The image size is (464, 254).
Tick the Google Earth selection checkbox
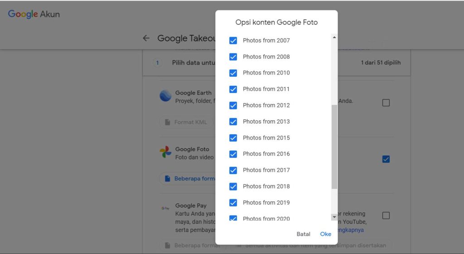click(386, 103)
